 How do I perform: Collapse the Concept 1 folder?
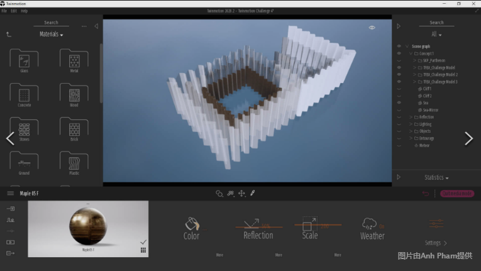pyautogui.click(x=411, y=53)
